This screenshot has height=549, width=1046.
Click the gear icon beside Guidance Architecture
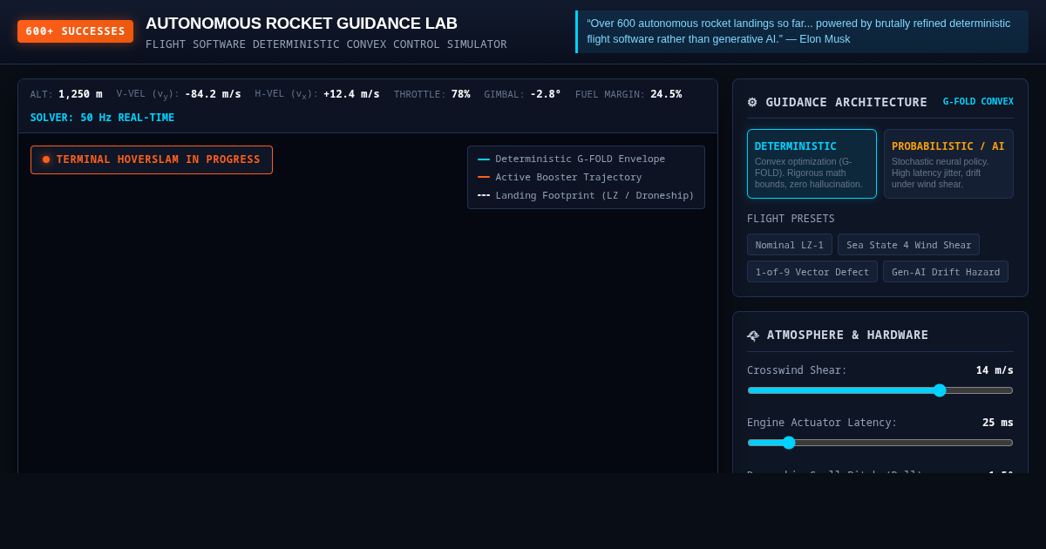point(752,102)
